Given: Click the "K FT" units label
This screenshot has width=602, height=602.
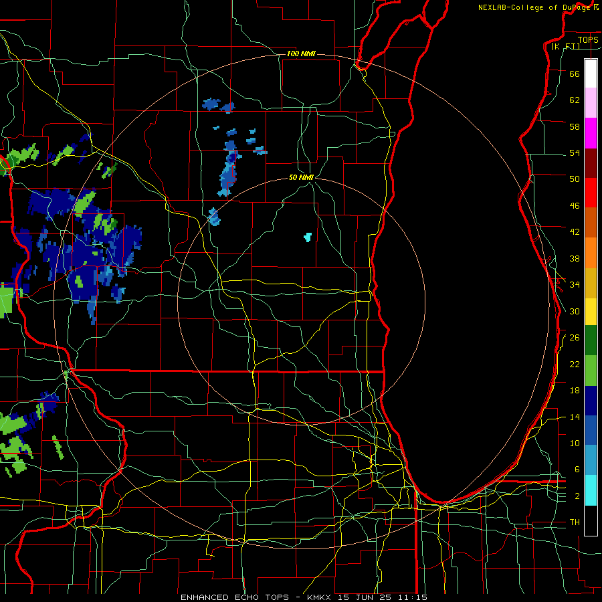Looking at the screenshot, I should tap(565, 46).
